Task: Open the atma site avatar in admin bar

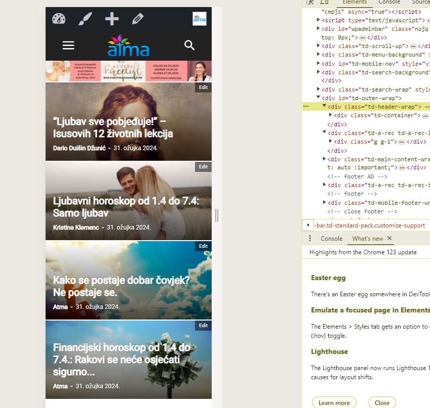Action: 200,19
